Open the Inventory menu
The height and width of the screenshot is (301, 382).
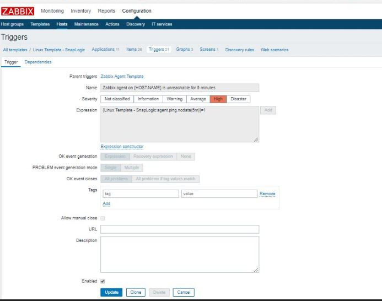click(x=81, y=11)
